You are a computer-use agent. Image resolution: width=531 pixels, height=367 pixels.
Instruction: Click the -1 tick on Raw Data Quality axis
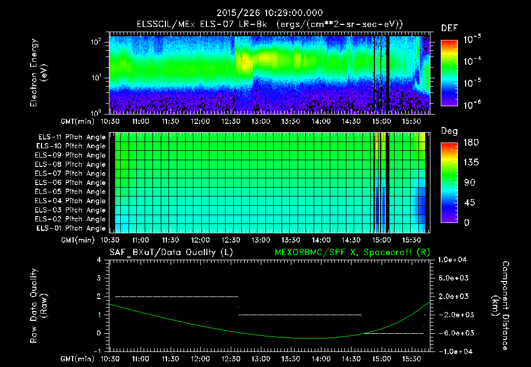pos(97,351)
